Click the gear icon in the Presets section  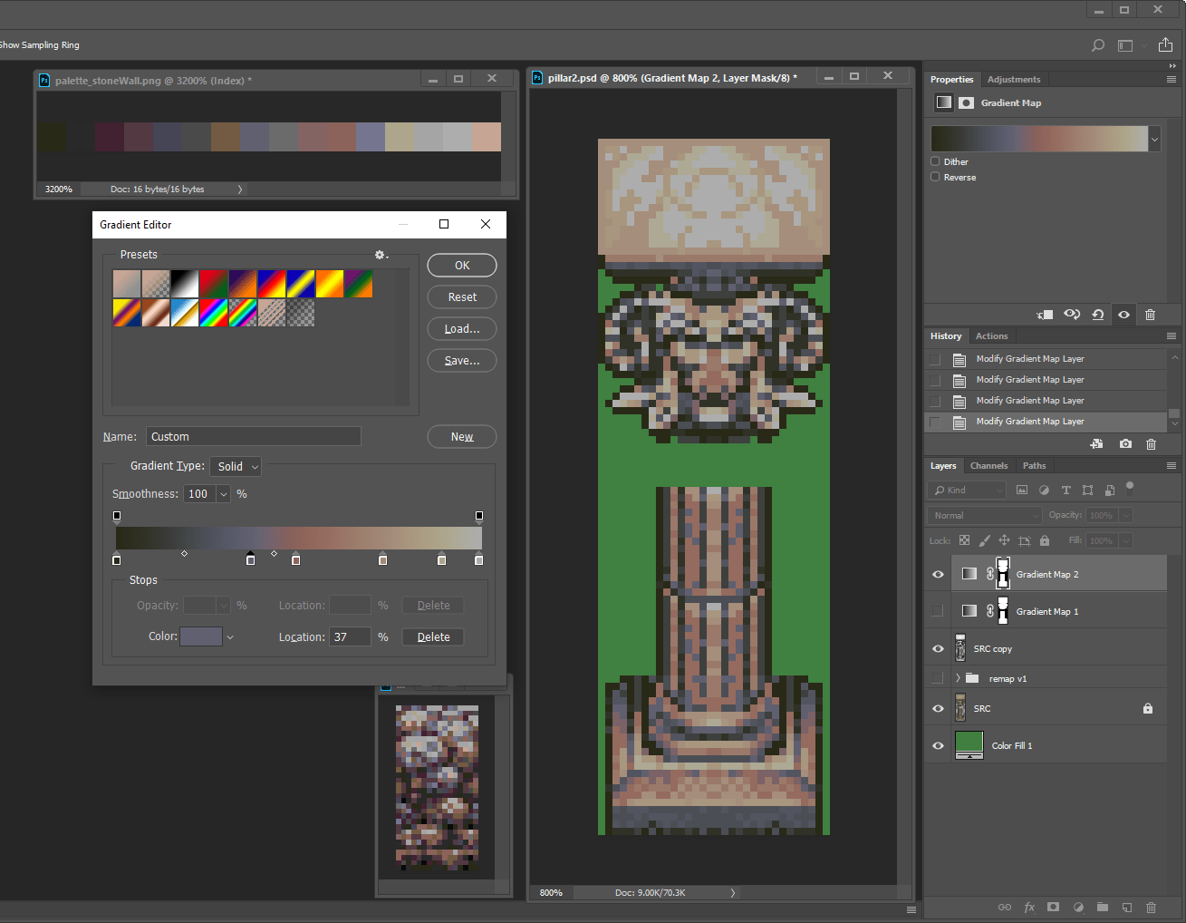point(380,255)
